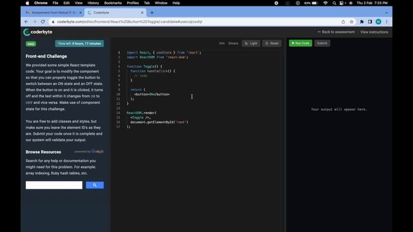Click the '// todo' comment line in editor
The image size is (413, 232).
(x=141, y=76)
